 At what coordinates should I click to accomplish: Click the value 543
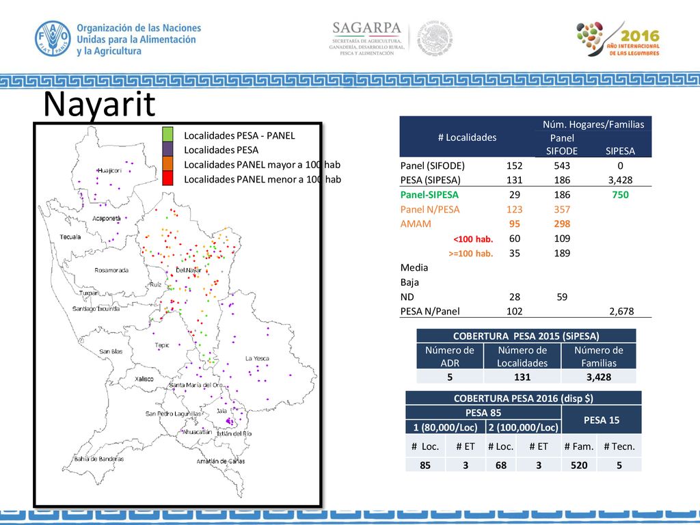click(x=562, y=165)
